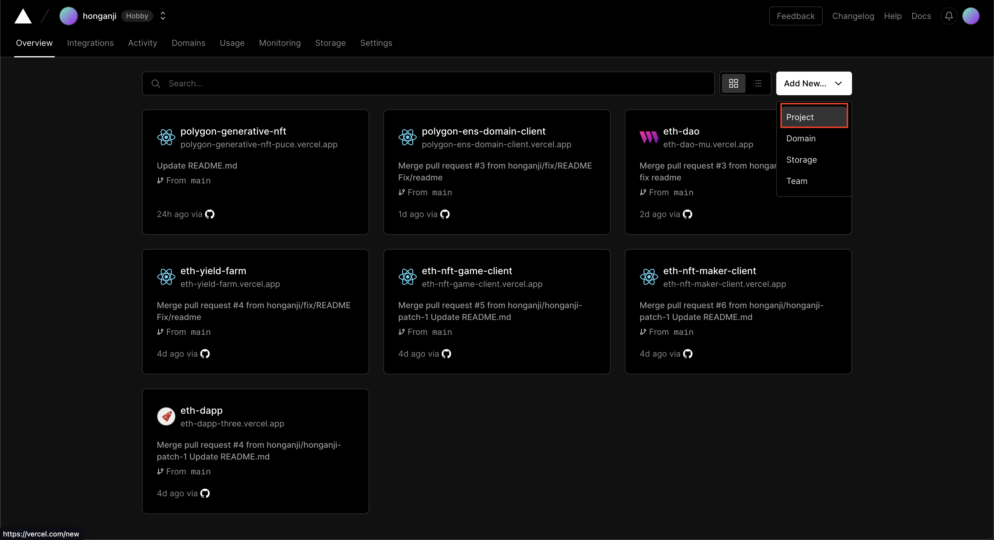Open the eth-nft-maker-client project title
The image size is (994, 540).
coord(710,271)
